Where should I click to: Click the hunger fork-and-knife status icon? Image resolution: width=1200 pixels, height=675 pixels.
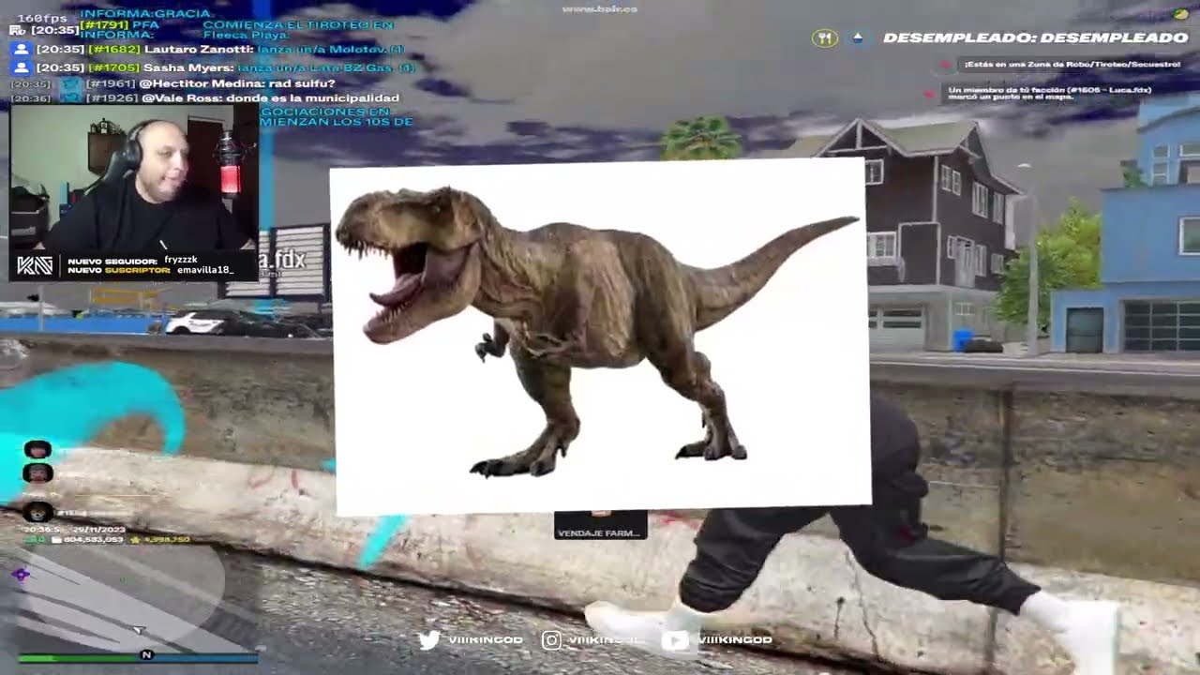point(824,38)
